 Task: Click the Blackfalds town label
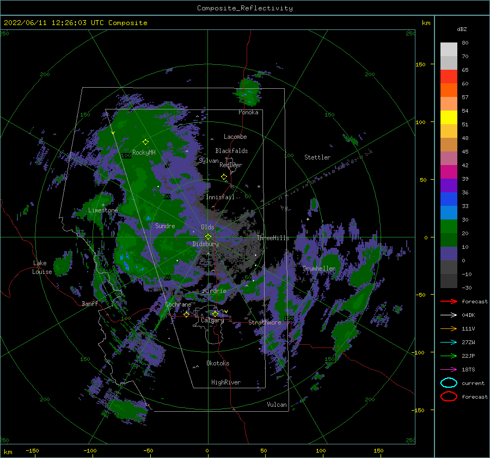click(231, 151)
